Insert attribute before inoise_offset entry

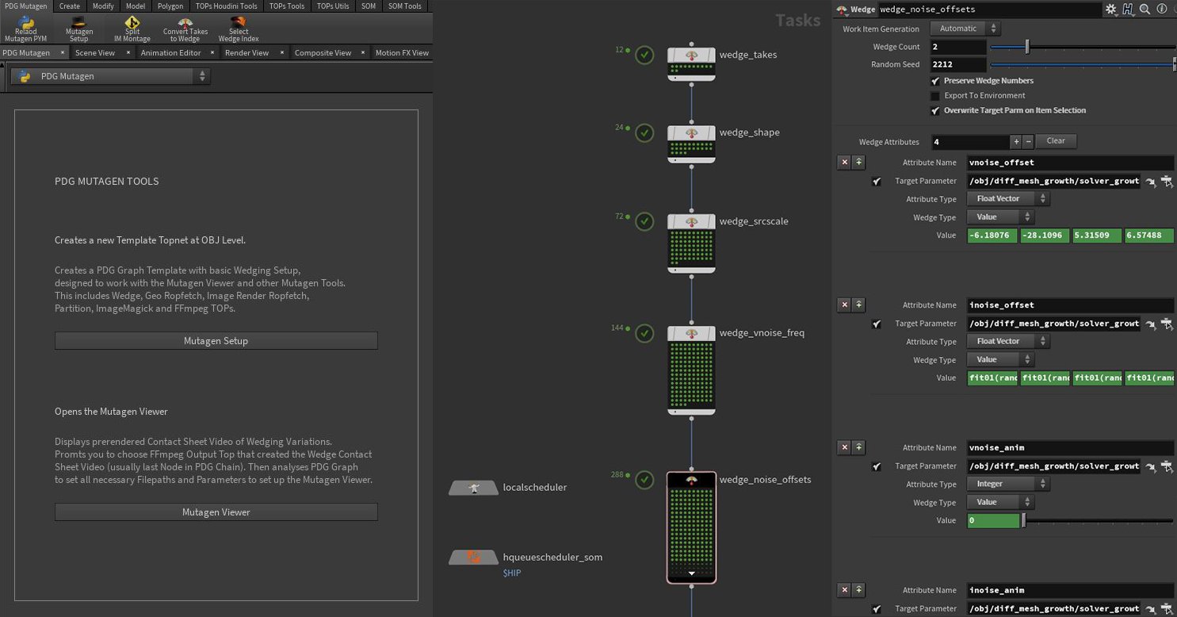(x=858, y=305)
